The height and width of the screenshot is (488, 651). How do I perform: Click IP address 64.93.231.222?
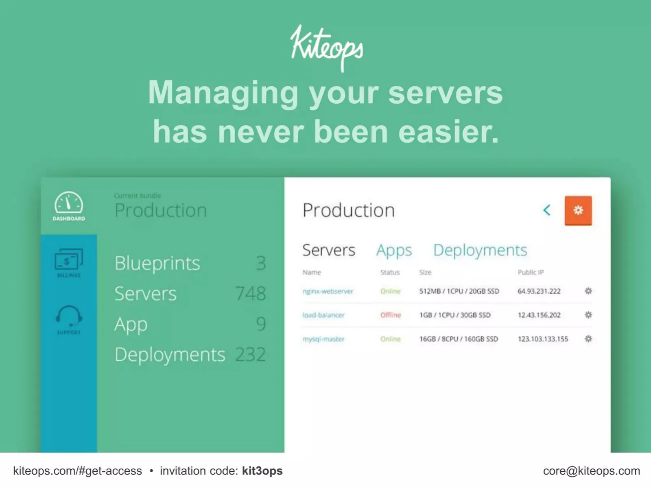coord(539,291)
